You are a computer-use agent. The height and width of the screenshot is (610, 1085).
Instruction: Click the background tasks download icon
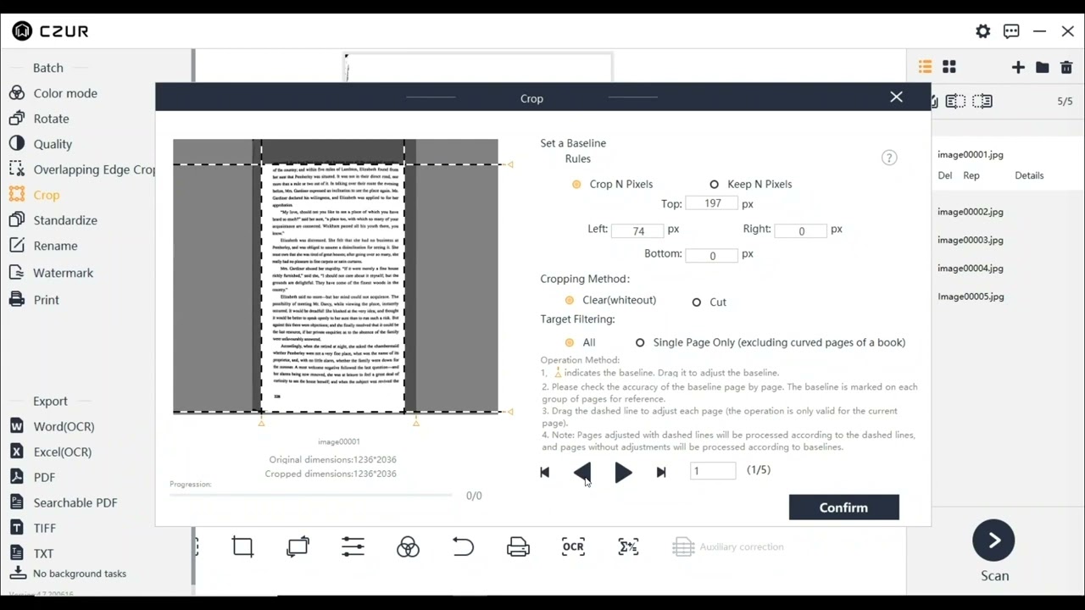(18, 573)
